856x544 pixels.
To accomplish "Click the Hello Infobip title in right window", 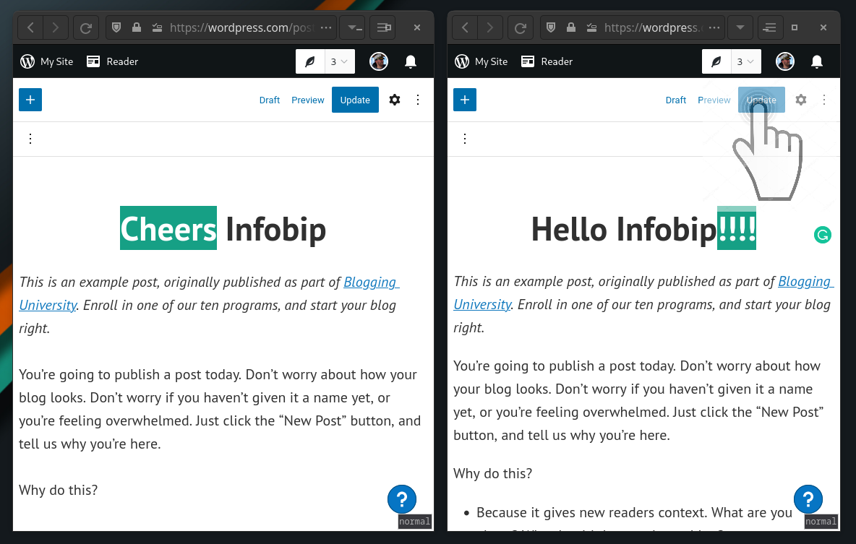I will [643, 228].
